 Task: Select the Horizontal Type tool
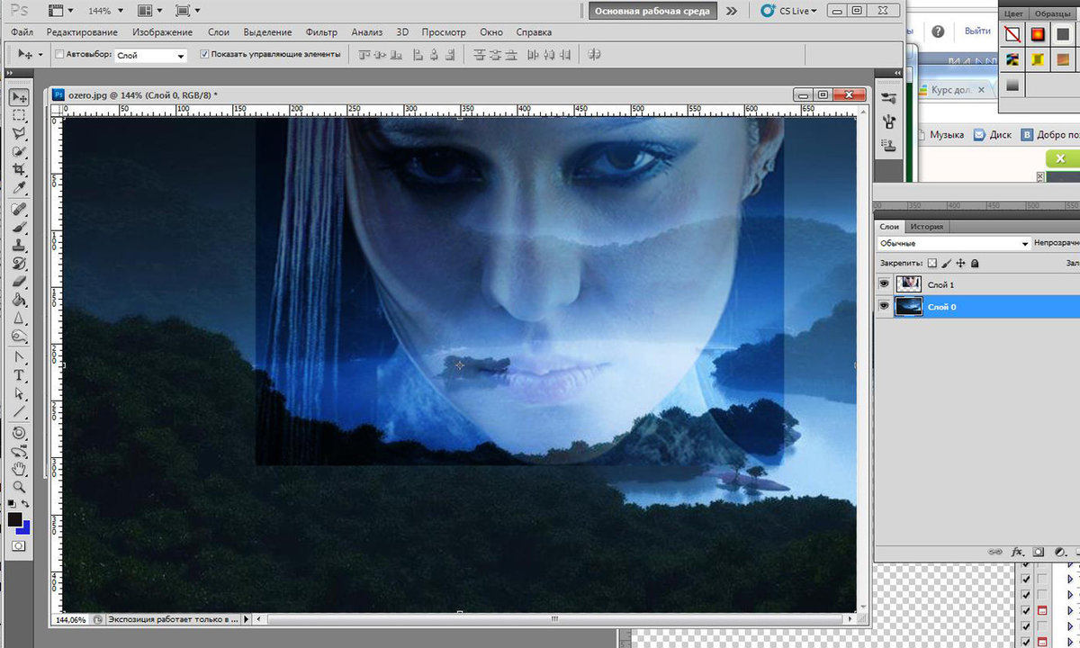pos(19,375)
